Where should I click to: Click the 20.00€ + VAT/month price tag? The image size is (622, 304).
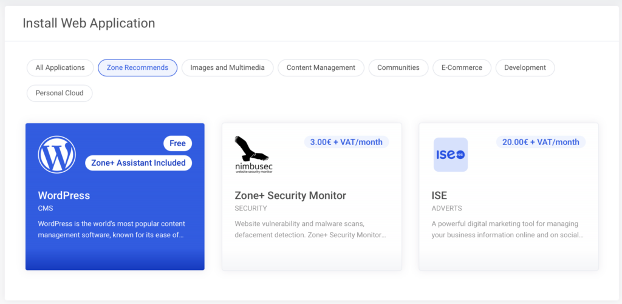(541, 142)
